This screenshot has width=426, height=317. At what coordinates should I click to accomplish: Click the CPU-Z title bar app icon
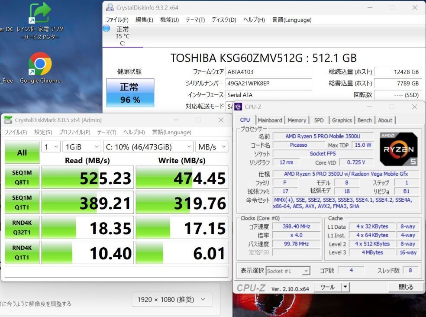(x=238, y=107)
